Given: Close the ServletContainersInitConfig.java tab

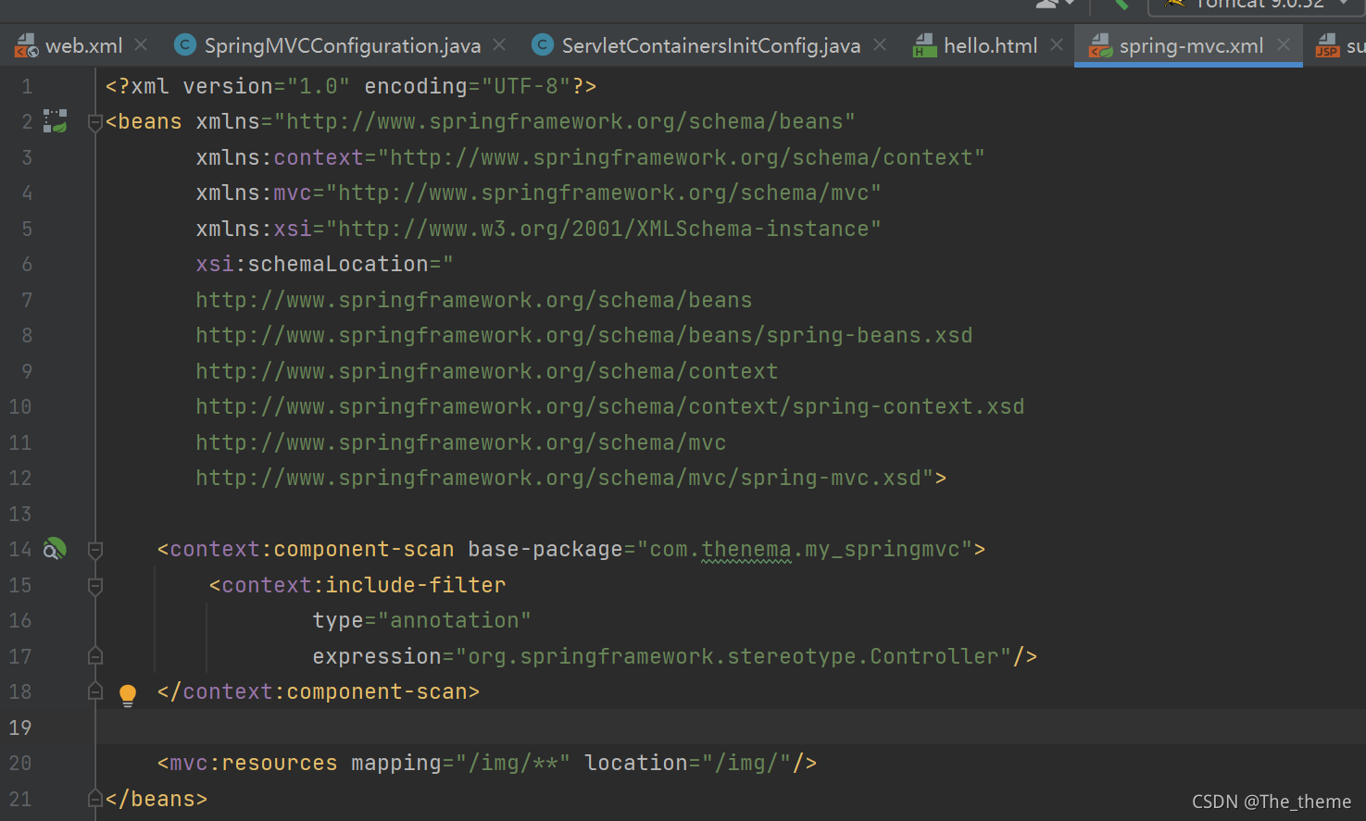Looking at the screenshot, I should tap(880, 44).
